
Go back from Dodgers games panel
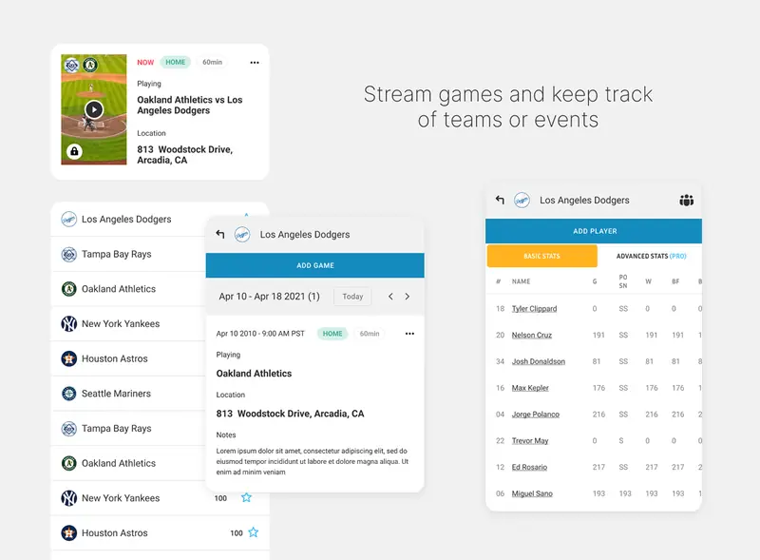click(220, 235)
